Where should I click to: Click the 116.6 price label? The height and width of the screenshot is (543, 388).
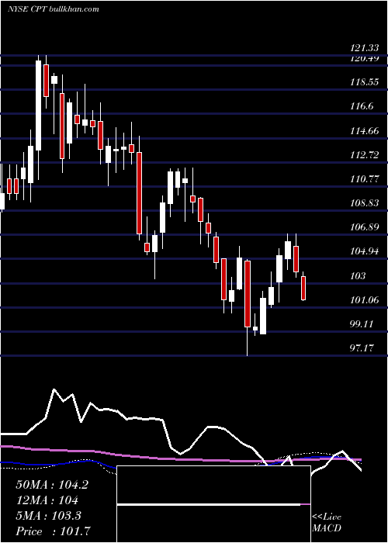click(362, 106)
